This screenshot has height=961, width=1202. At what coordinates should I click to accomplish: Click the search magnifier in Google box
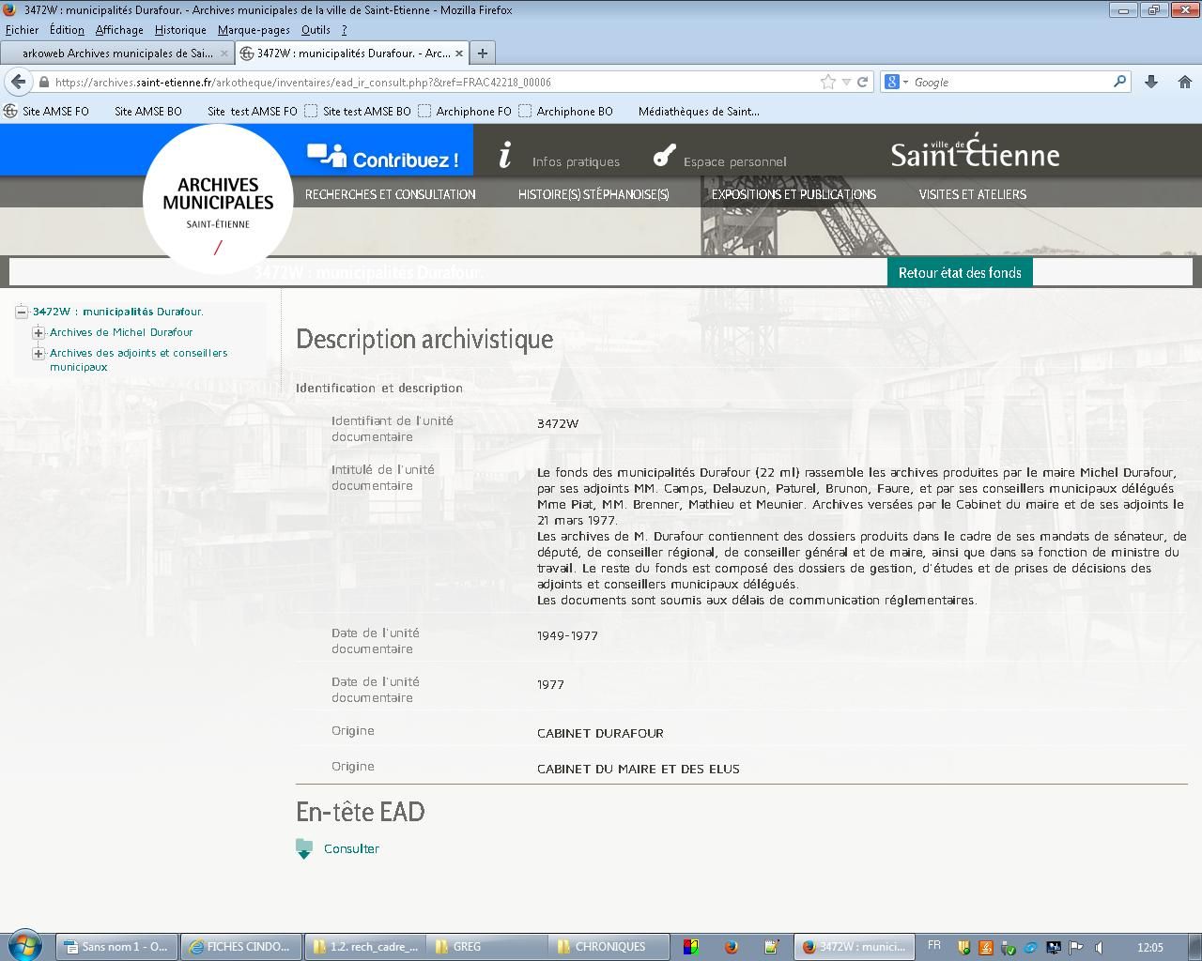tap(1119, 82)
